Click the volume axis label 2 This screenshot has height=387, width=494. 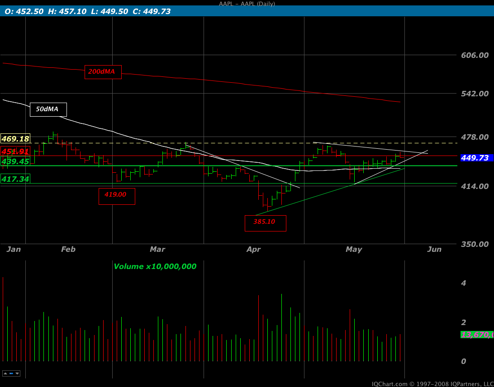(463, 322)
